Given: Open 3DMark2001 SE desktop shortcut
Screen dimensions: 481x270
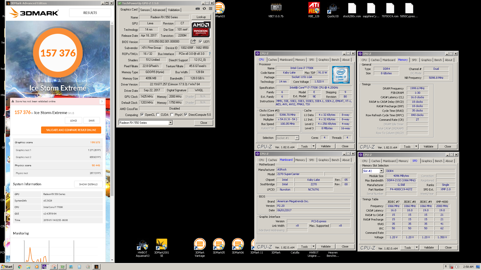Looking at the screenshot, I should click(162, 247).
